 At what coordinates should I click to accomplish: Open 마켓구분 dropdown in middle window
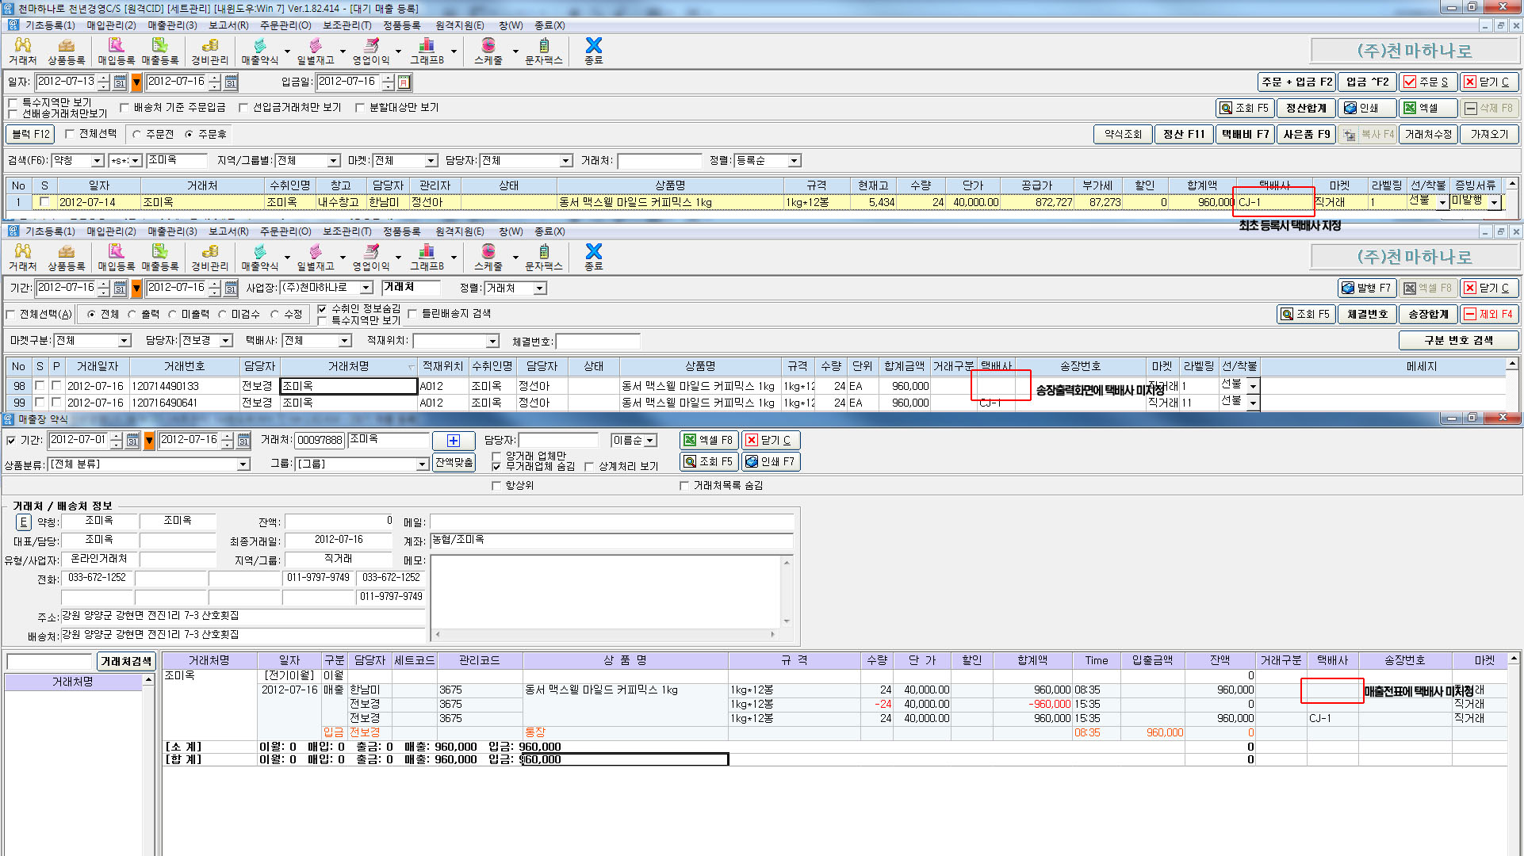92,341
